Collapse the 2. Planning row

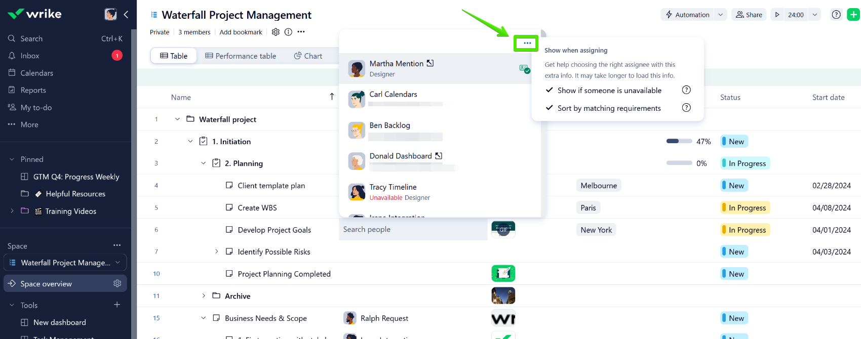(x=203, y=163)
